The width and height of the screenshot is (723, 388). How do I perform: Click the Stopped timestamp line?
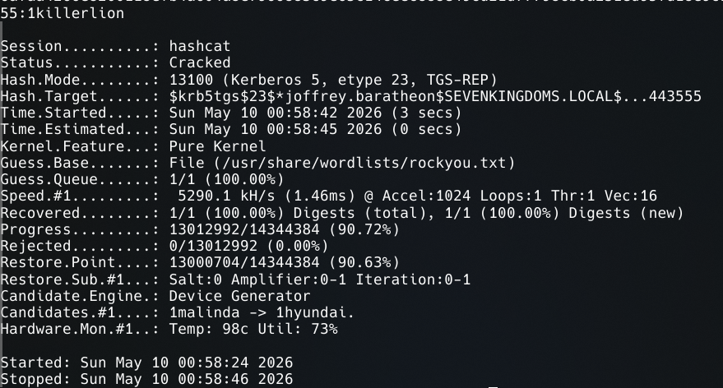coord(146,379)
